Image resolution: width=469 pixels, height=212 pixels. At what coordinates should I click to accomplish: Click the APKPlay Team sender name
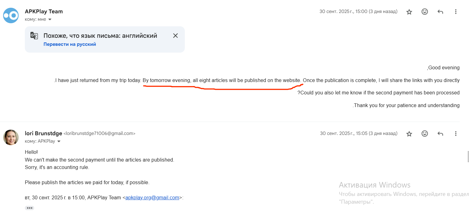[44, 11]
